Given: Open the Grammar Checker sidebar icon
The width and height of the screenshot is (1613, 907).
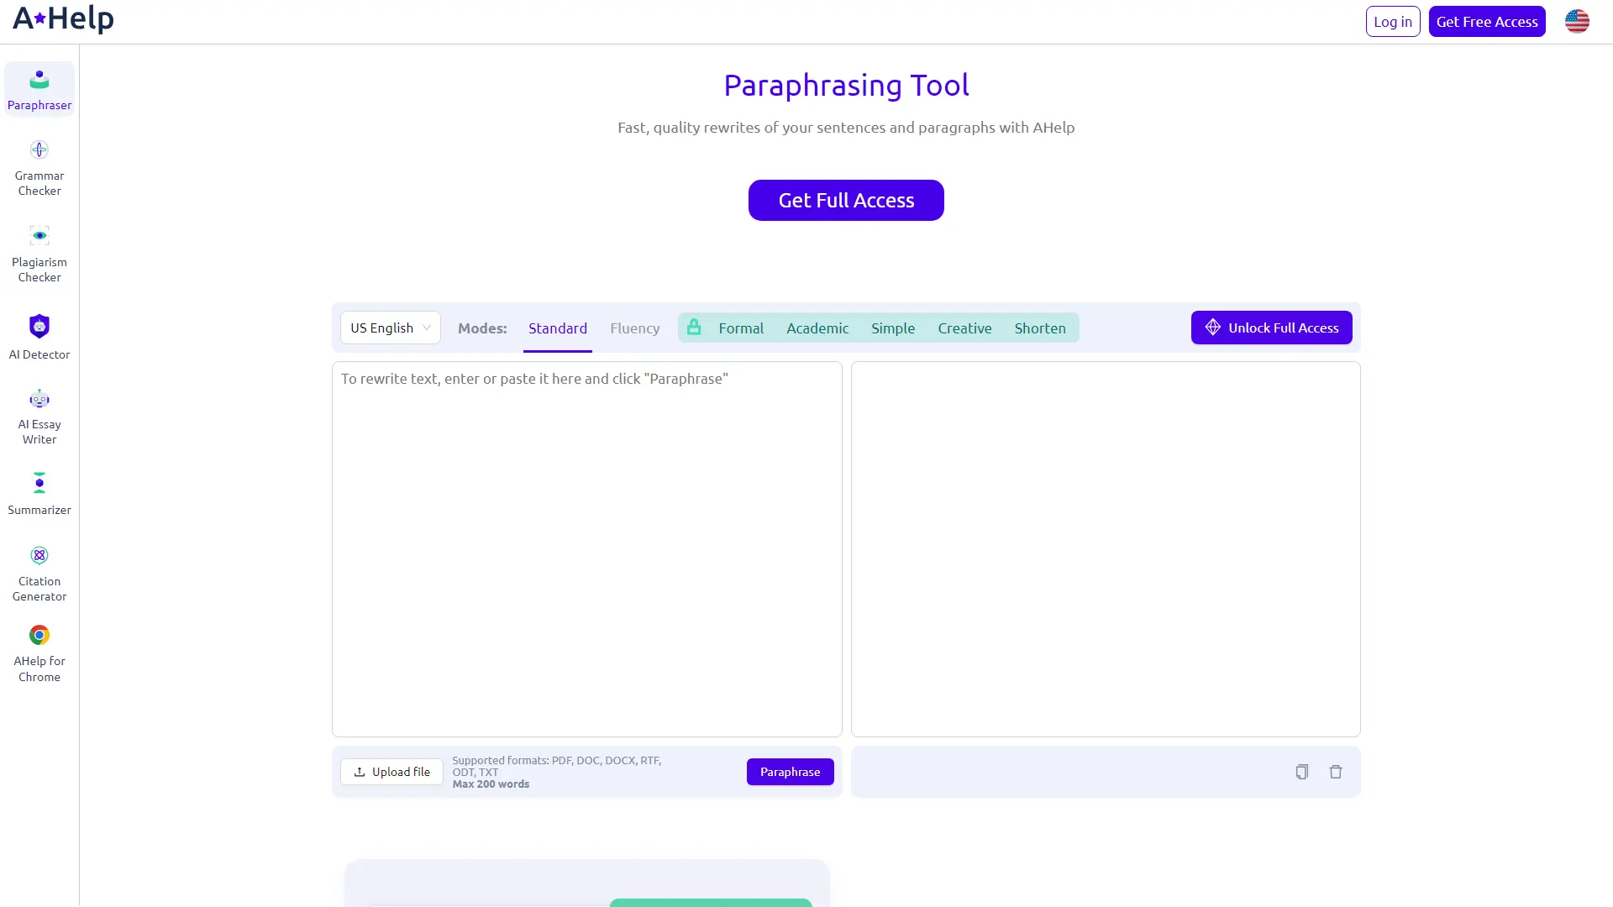Looking at the screenshot, I should coord(39,150).
